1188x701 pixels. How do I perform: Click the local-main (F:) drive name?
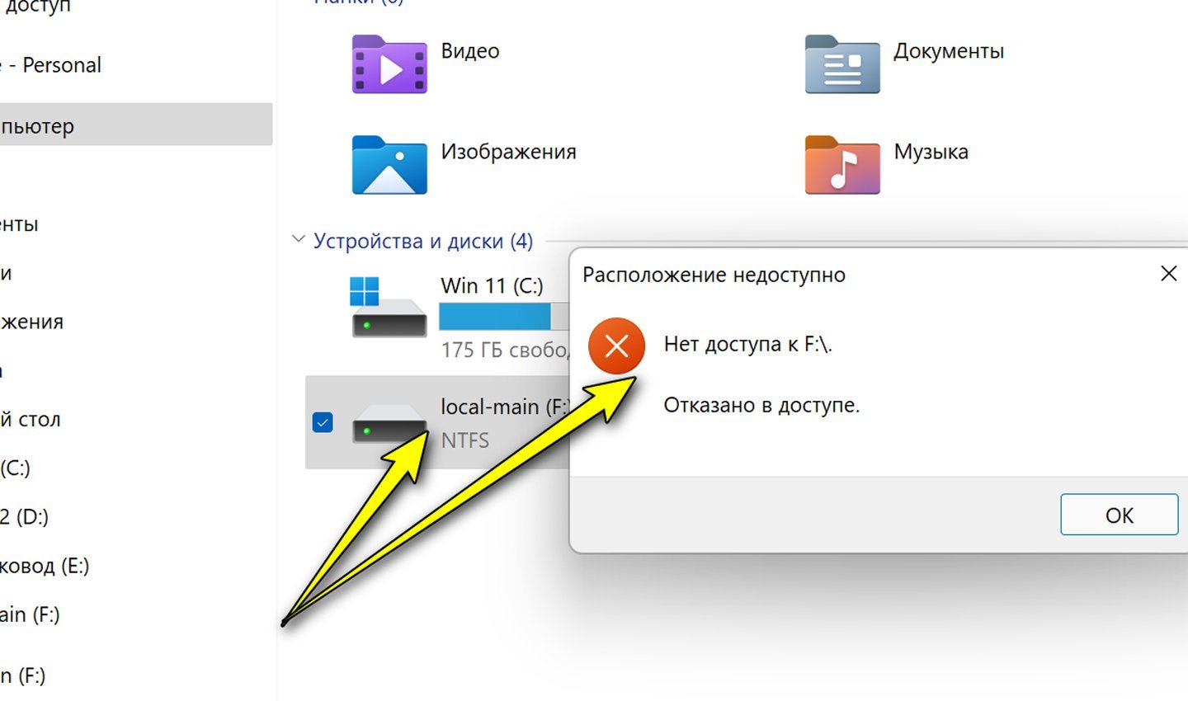point(505,407)
